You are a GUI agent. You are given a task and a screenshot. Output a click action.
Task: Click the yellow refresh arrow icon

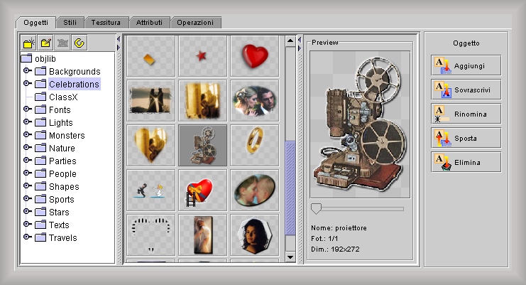tap(80, 43)
